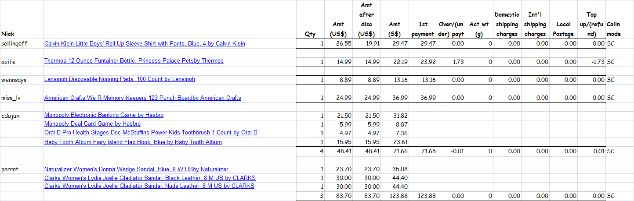Select the aoife nick cell
The image size is (634, 201).
tap(22, 62)
